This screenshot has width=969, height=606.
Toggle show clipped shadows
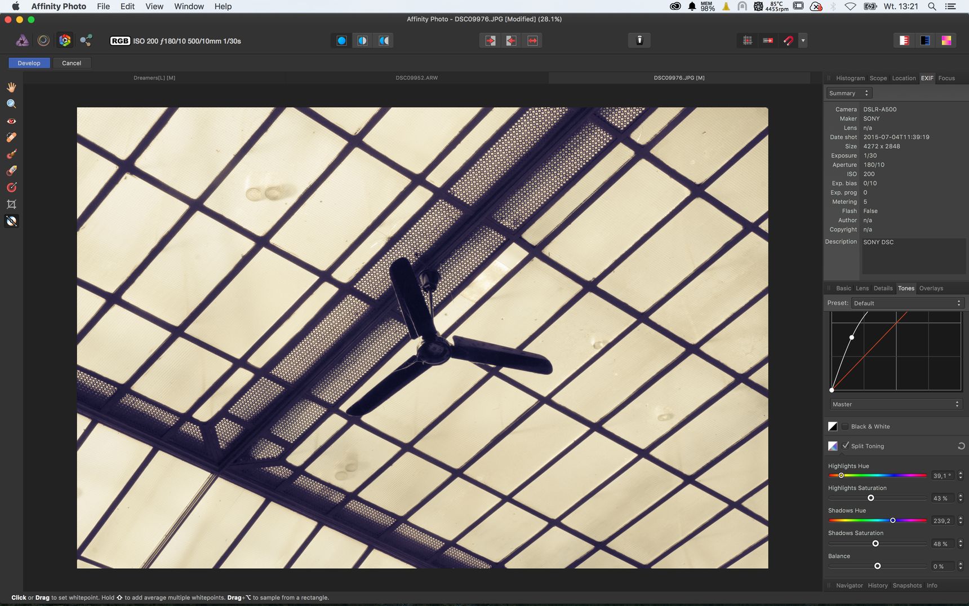[925, 41]
